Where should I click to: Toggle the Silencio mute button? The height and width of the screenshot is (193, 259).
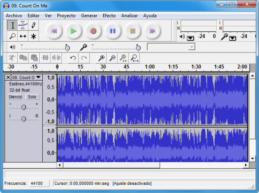point(15,97)
